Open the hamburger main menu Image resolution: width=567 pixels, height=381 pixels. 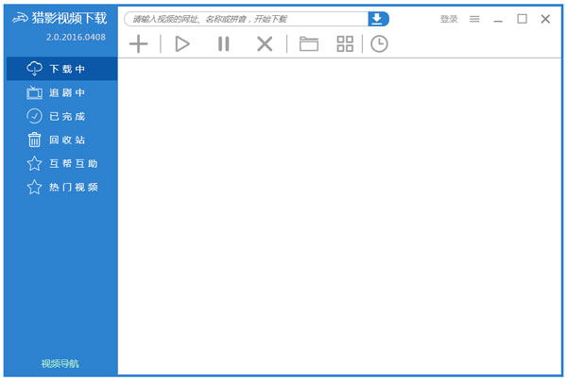[x=474, y=19]
